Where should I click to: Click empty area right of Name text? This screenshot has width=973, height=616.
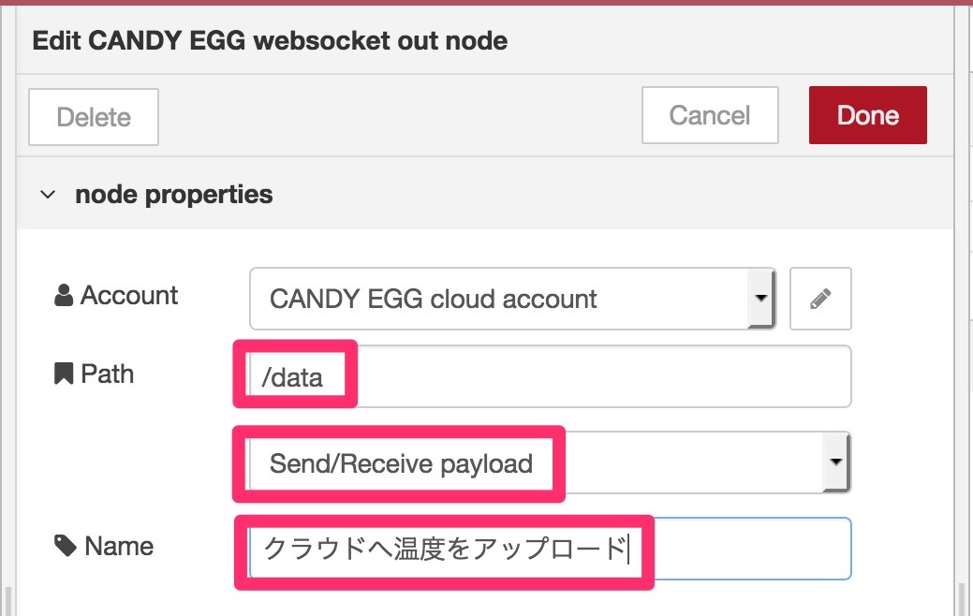point(752,549)
